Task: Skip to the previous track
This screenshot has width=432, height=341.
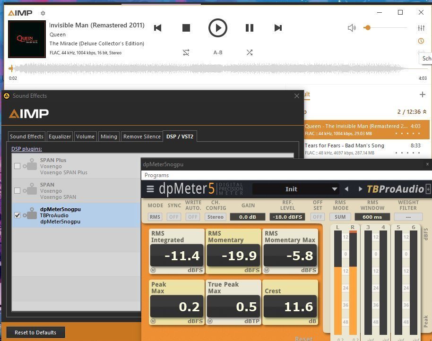Action: pyautogui.click(x=157, y=28)
